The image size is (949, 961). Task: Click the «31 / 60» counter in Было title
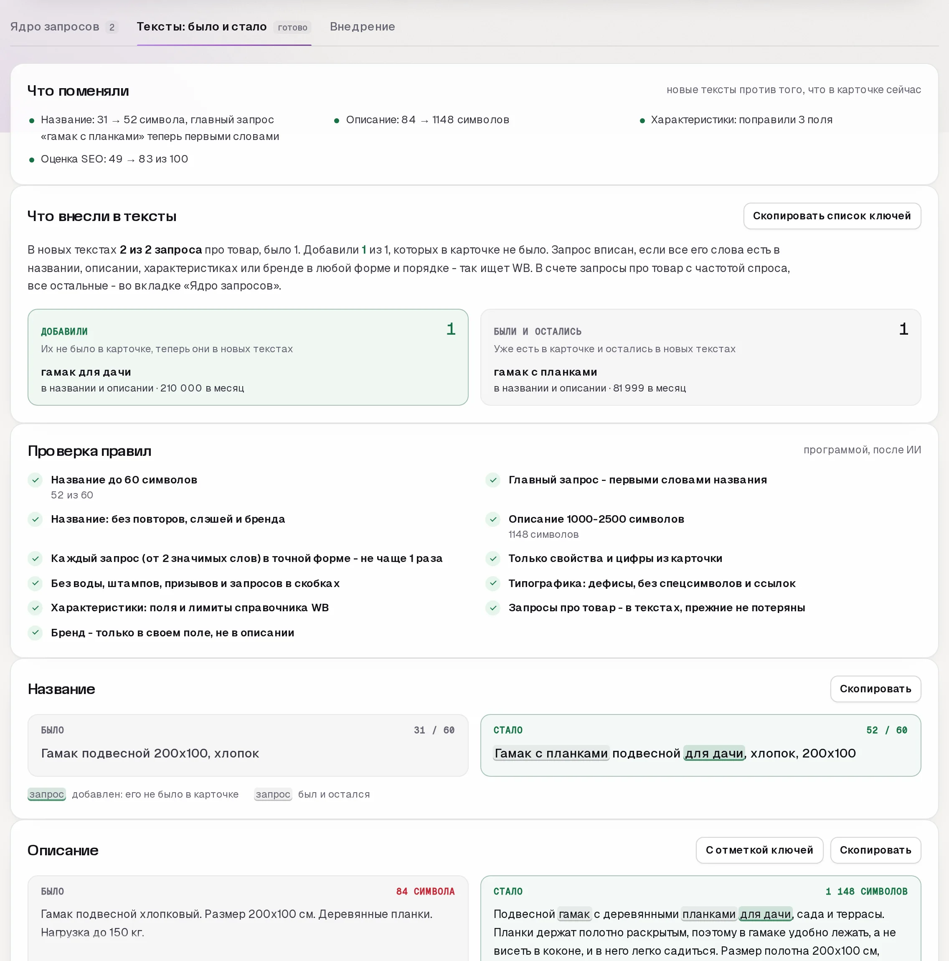434,730
